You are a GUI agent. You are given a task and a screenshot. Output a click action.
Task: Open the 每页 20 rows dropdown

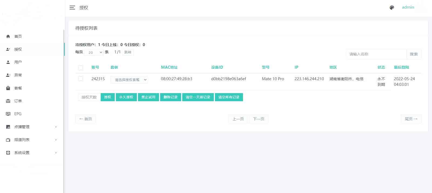94,52
